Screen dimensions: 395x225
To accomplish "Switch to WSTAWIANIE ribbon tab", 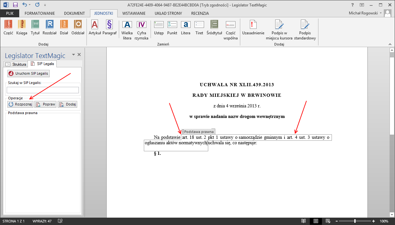I will (x=134, y=13).
